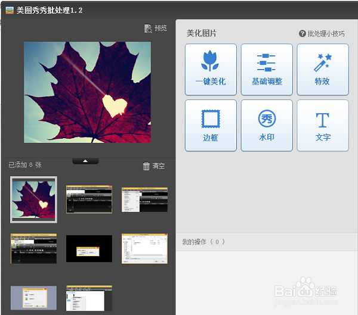358x315 pixels.
Task: Choose the 水印 watermark tool
Action: coord(267,126)
